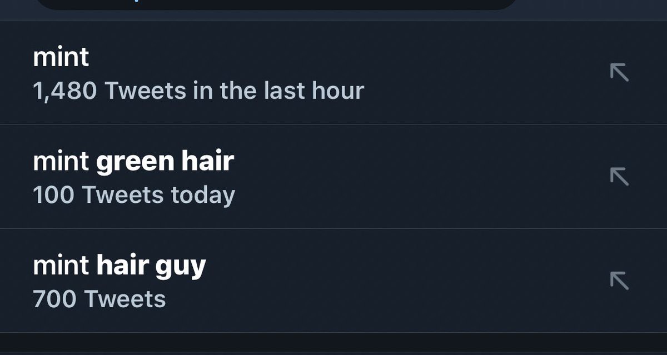Tap the fill-in arrow beside "mint"
667x355 pixels.
point(619,72)
